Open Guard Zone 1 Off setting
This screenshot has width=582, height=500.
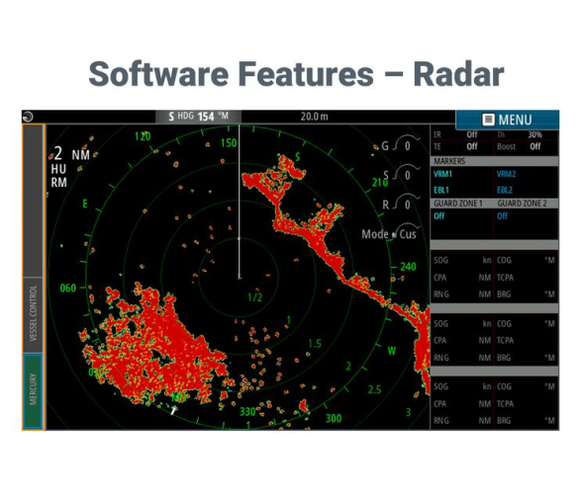439,215
